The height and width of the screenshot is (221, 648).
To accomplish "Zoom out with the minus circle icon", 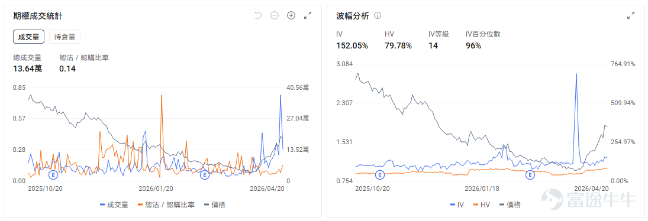I will click(x=275, y=16).
